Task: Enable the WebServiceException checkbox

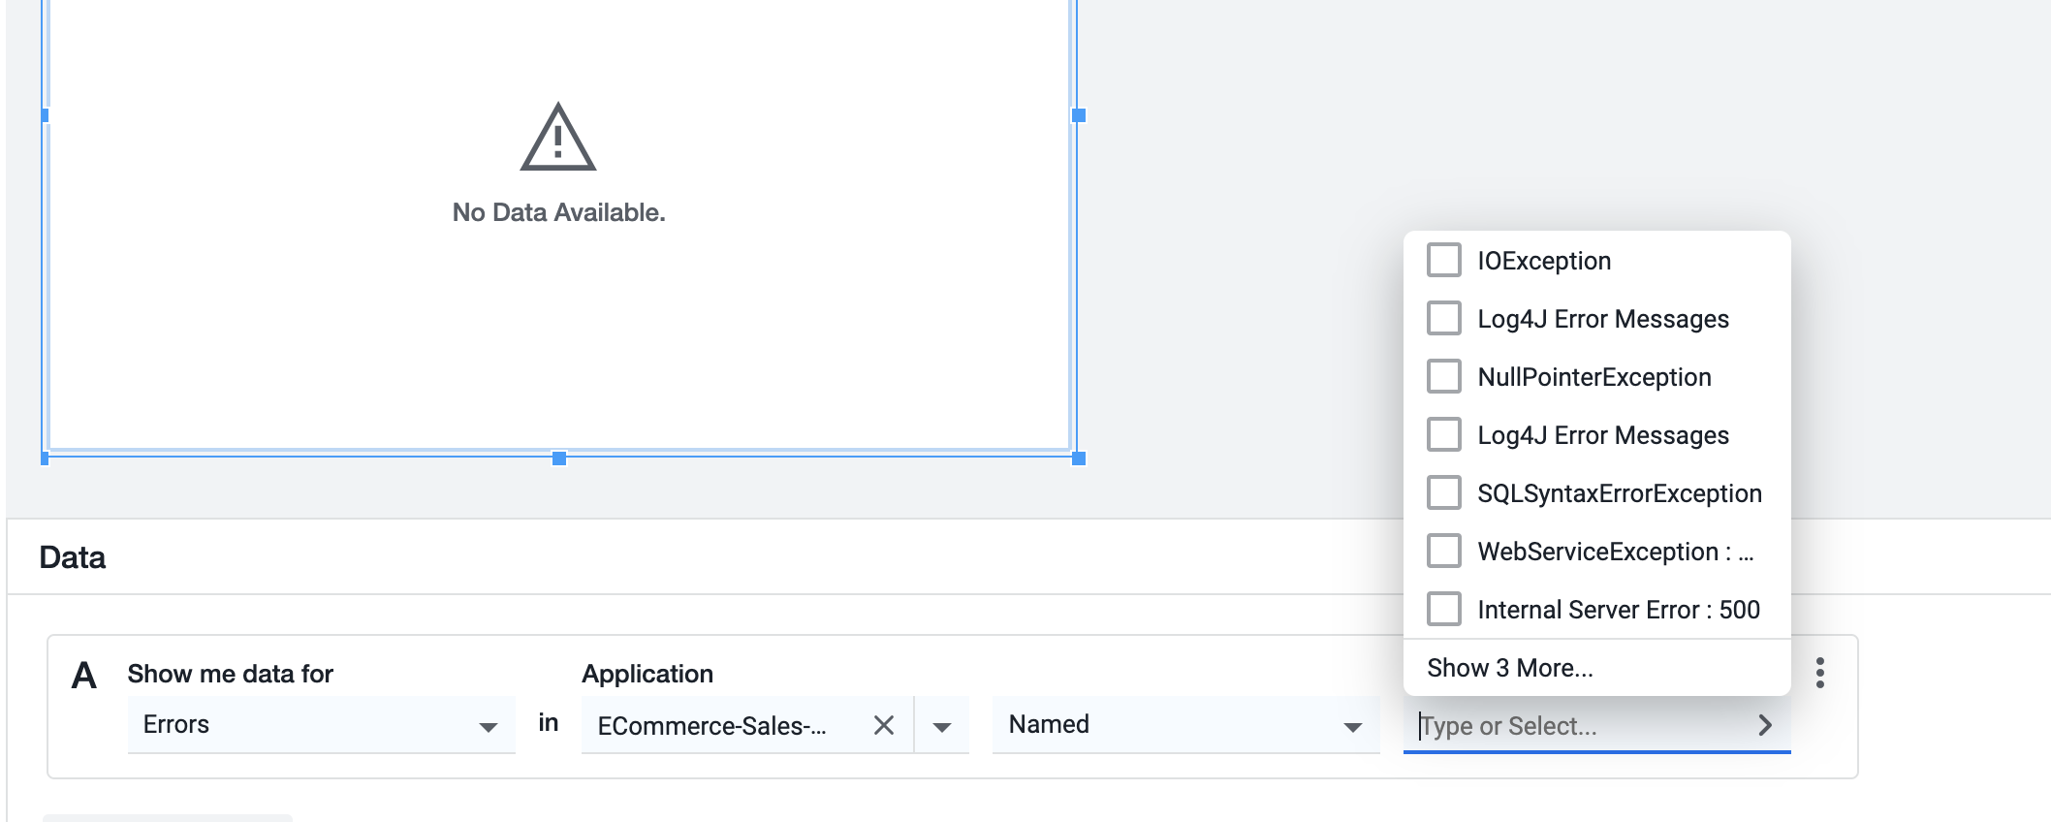Action: coord(1443,552)
